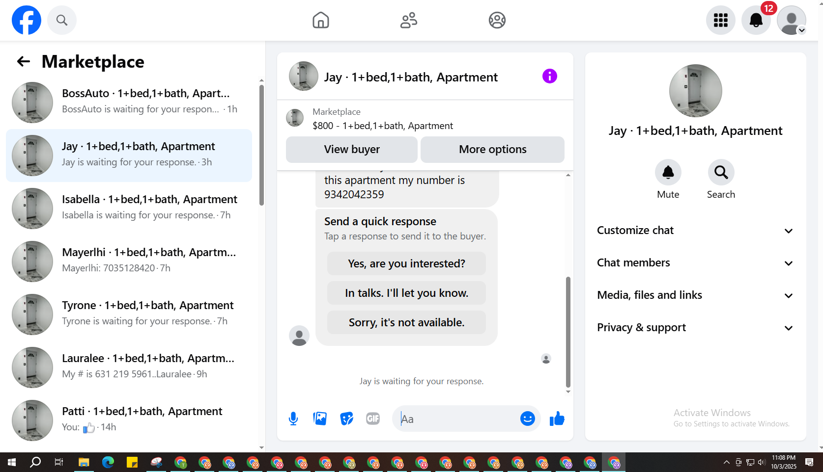Open Sticky Notes from the taskbar
This screenshot has width=823, height=472.
pyautogui.click(x=132, y=462)
